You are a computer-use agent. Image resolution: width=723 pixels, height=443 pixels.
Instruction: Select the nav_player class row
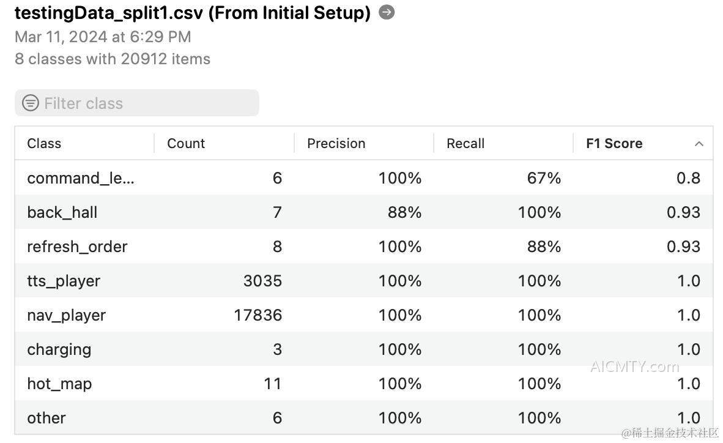coord(364,315)
